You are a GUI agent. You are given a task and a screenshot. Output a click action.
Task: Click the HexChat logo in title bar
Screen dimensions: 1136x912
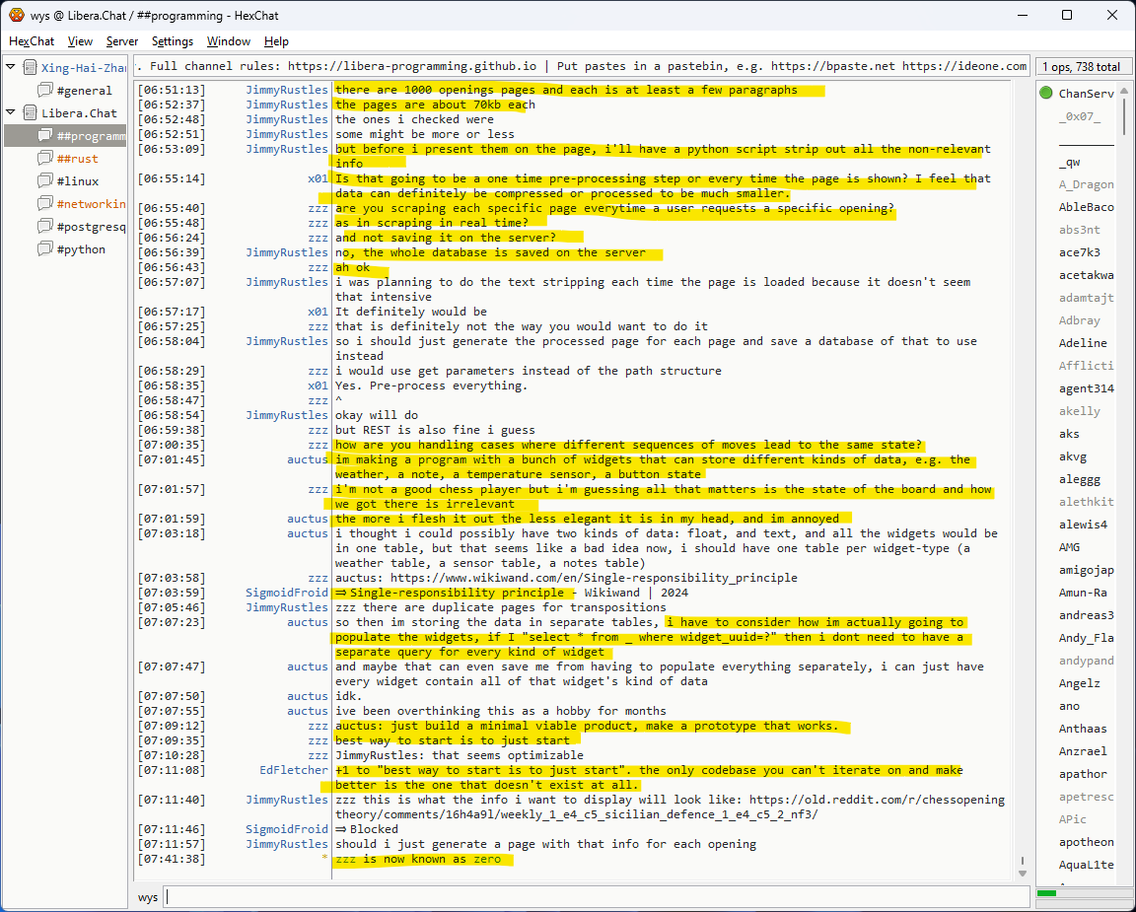(16, 15)
